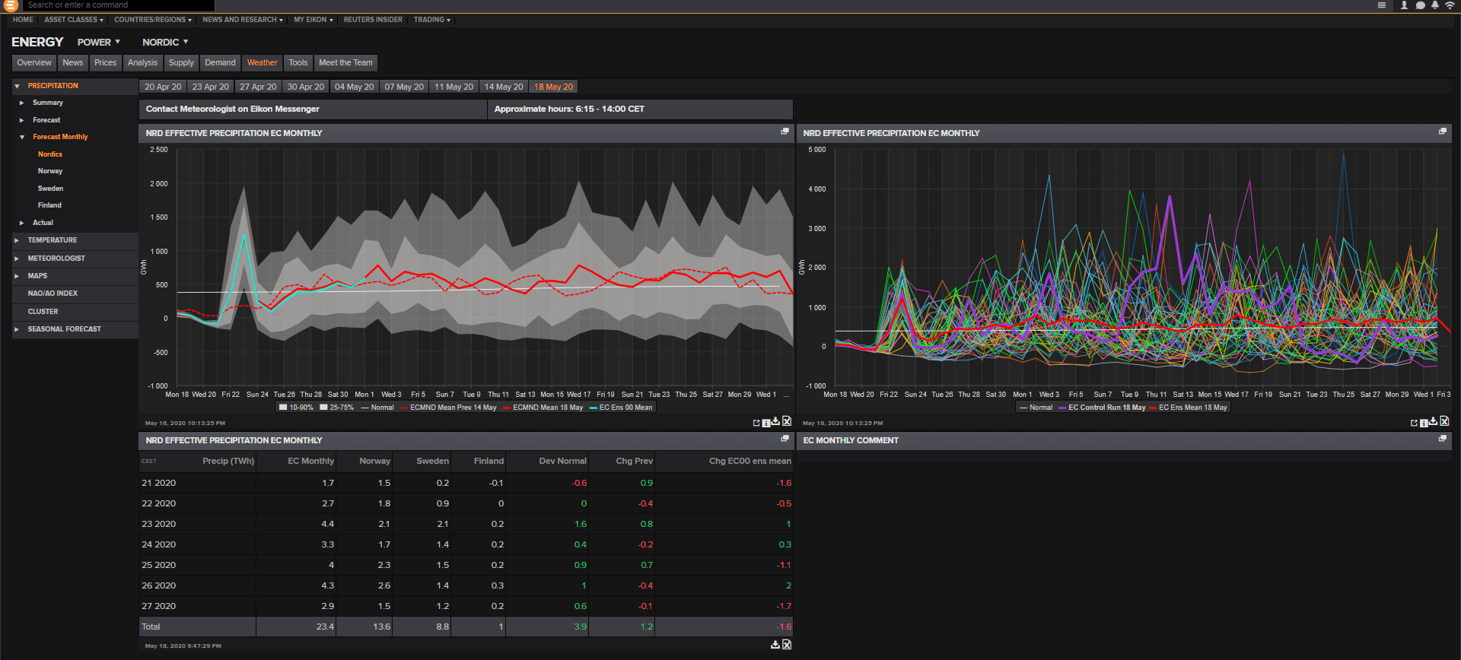Pop out the EC Monthly Comment panel
This screenshot has height=660, width=1461.
(1442, 439)
